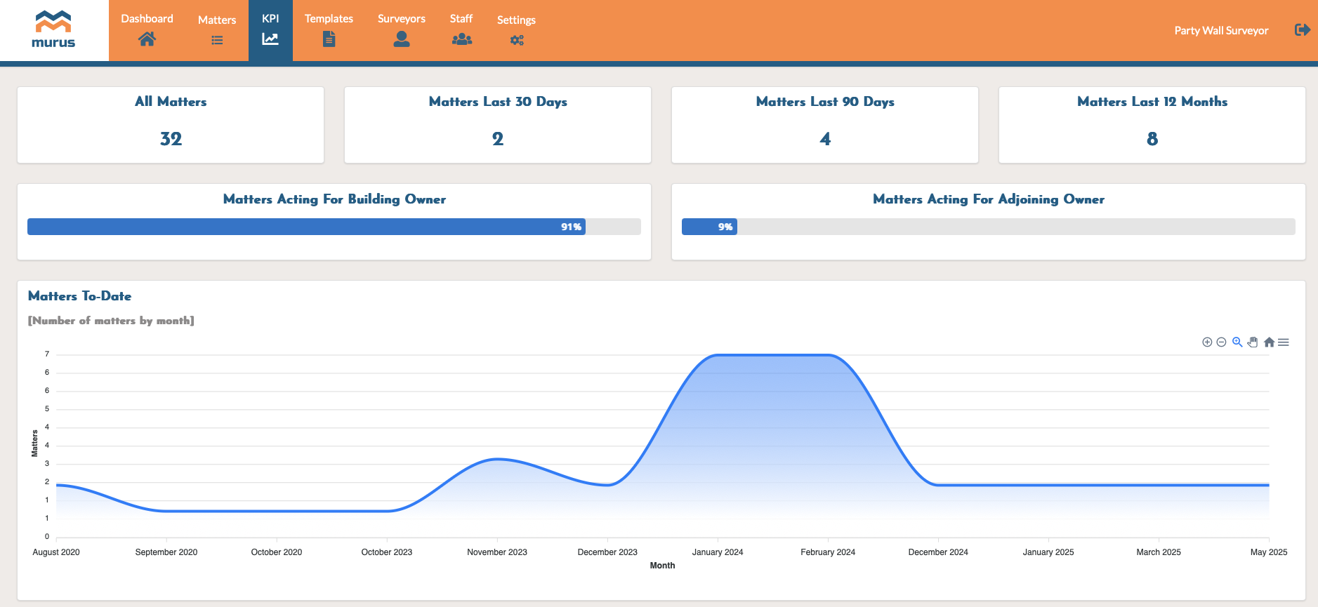This screenshot has height=607, width=1318.
Task: Click the May 2025 axis label
Action: tap(1269, 552)
